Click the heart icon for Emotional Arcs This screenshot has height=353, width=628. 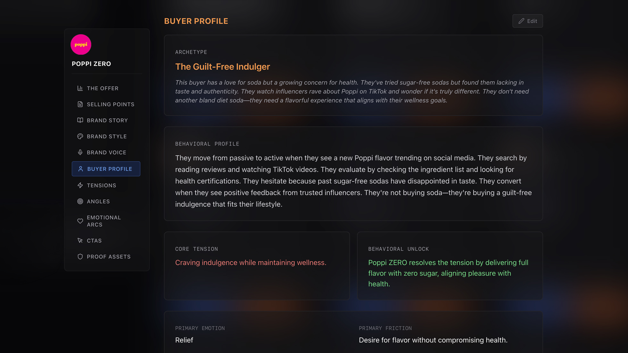(x=80, y=221)
